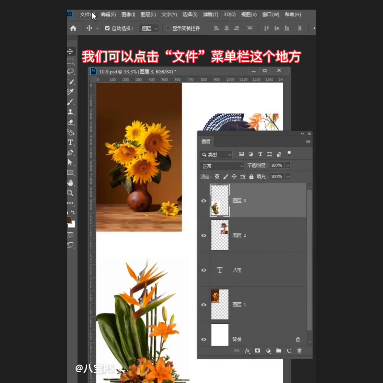Add layer style via fx icon
The height and width of the screenshot is (383, 383).
(x=247, y=351)
